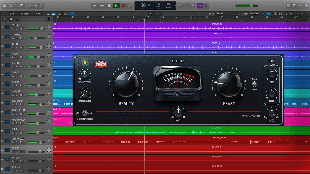
Task: Open the Library panel icon
Action: (4, 6)
